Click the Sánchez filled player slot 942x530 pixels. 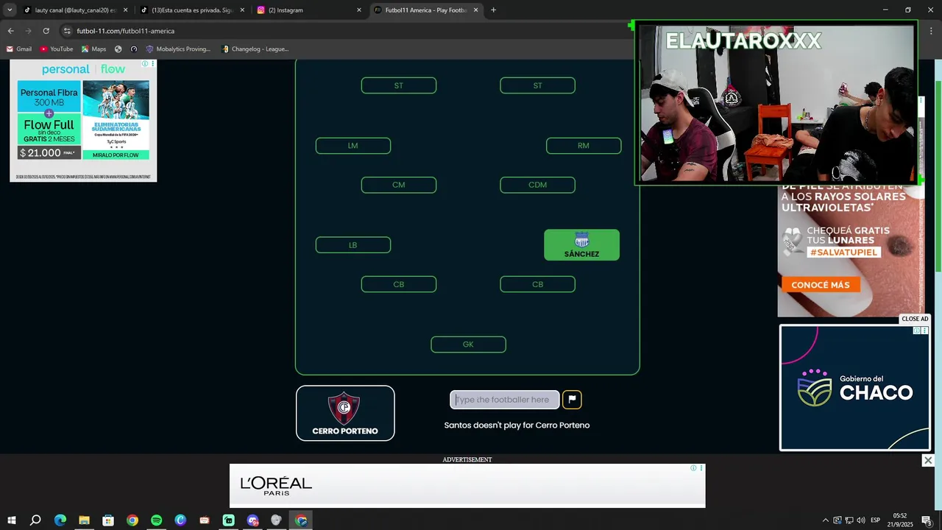(581, 245)
